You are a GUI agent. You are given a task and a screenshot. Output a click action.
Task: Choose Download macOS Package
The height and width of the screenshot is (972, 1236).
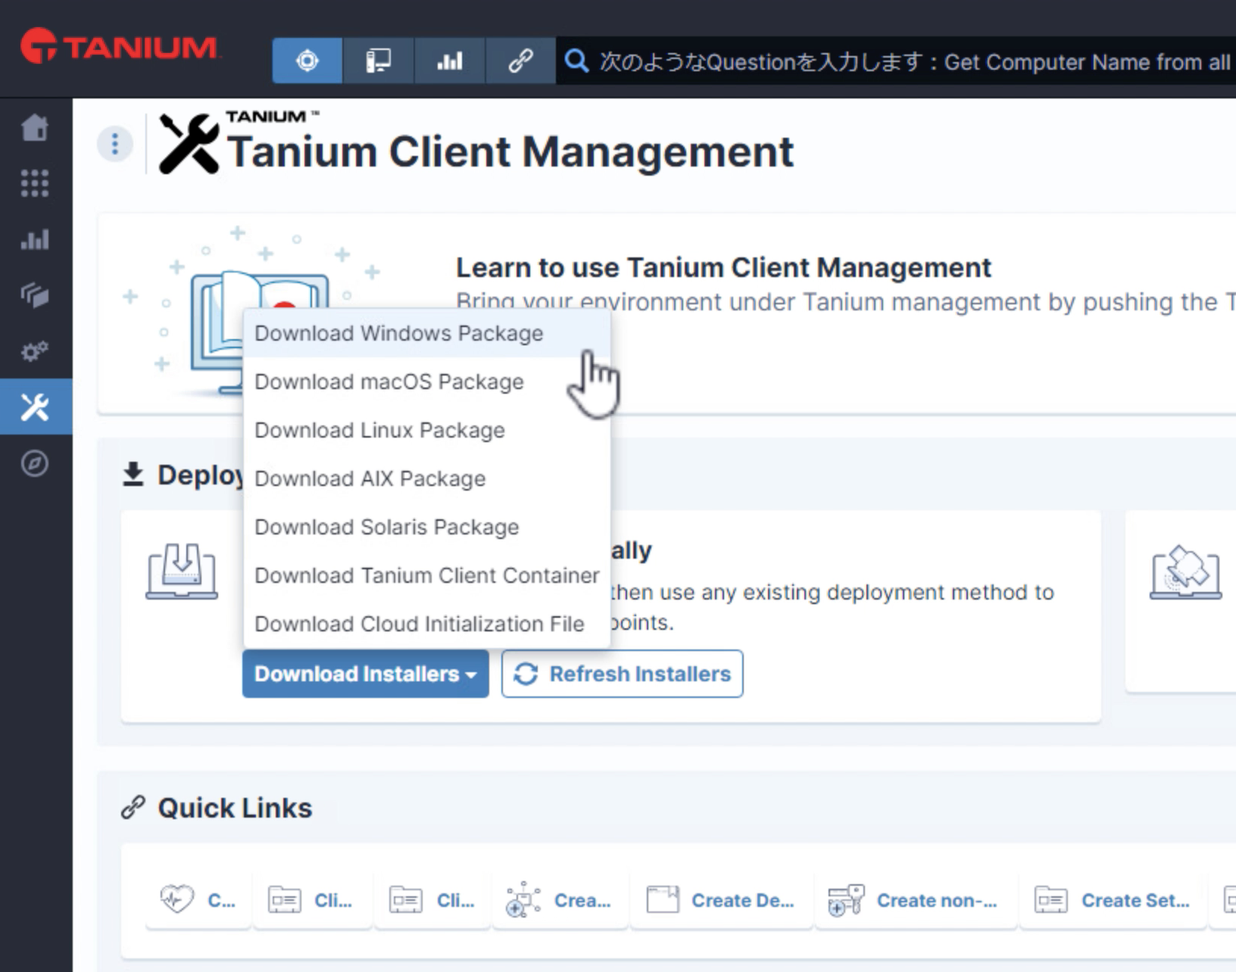[426, 382]
